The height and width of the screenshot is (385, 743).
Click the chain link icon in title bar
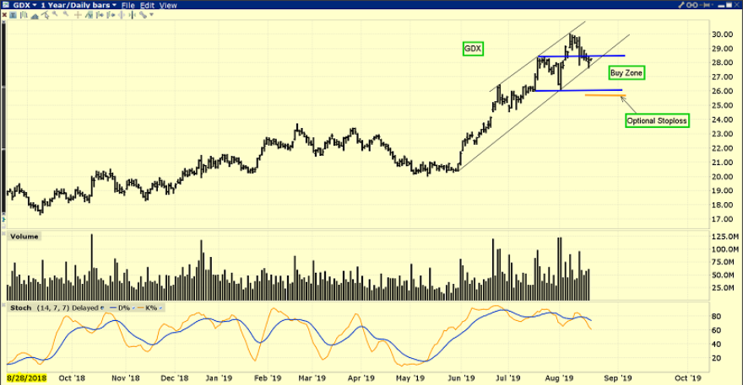pos(691,5)
